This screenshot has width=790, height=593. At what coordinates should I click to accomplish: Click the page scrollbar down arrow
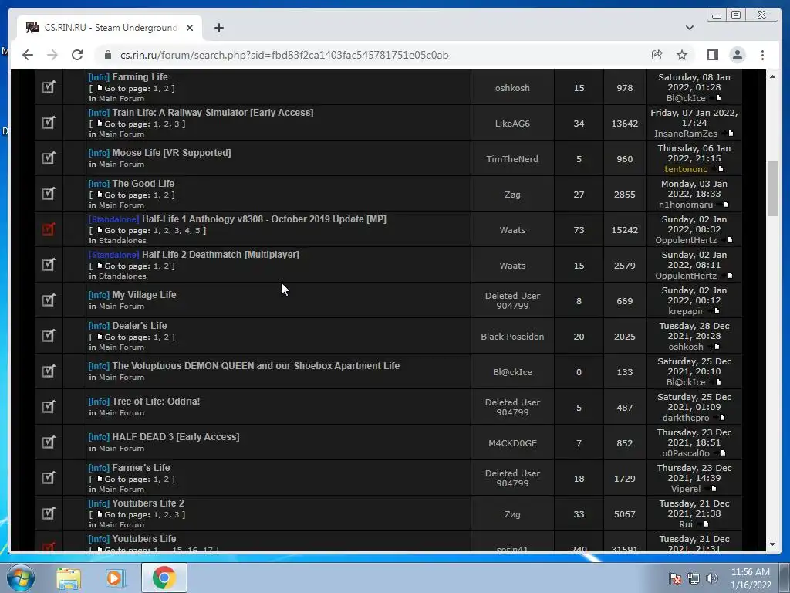click(772, 544)
